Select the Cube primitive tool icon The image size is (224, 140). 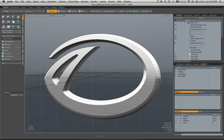pos(4,17)
